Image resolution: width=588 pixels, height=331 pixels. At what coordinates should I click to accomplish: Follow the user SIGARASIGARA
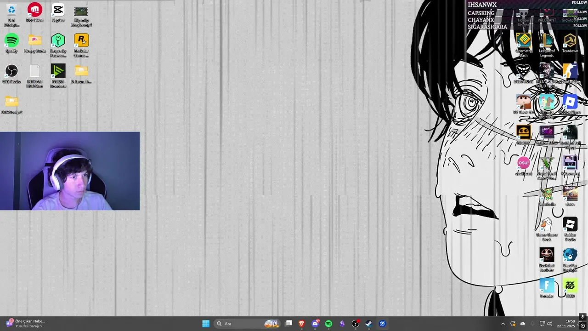[x=580, y=26]
